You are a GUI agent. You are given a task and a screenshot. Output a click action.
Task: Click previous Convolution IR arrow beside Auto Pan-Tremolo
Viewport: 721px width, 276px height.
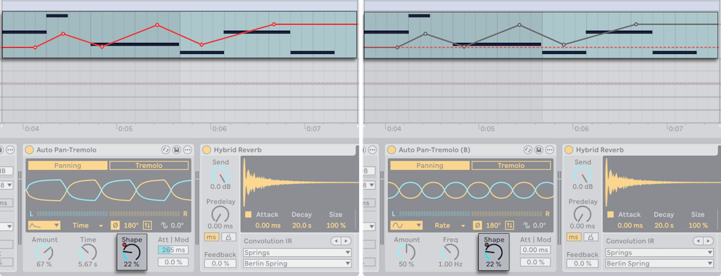tap(336, 241)
